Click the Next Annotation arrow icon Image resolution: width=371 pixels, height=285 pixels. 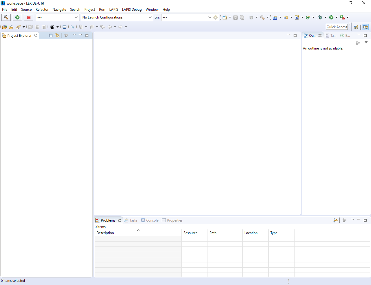coord(81,27)
